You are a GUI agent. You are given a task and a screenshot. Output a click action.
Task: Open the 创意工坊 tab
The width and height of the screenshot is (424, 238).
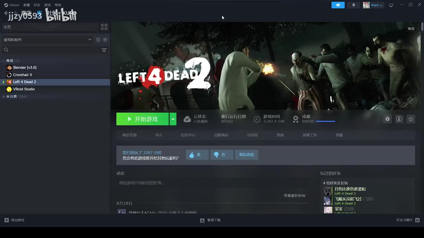point(310,135)
